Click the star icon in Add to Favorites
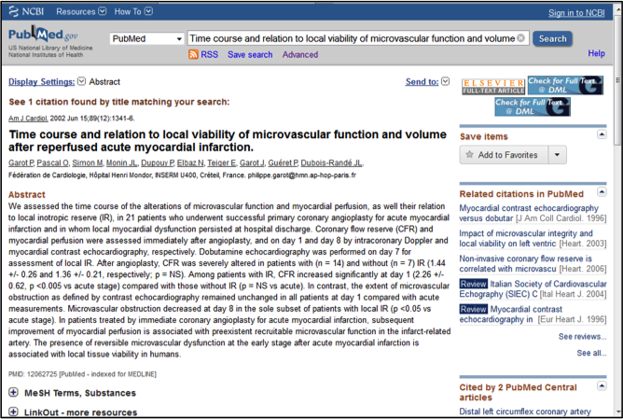623x419 pixels. [469, 155]
